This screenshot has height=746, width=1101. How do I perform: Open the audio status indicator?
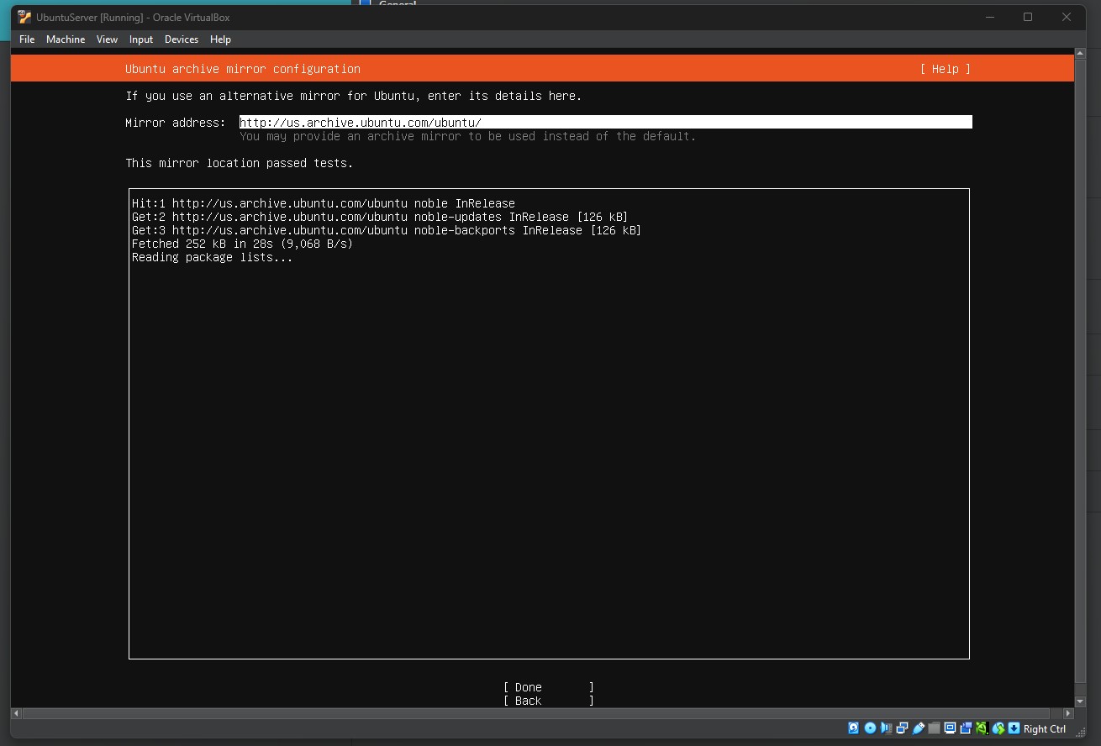[x=886, y=728]
